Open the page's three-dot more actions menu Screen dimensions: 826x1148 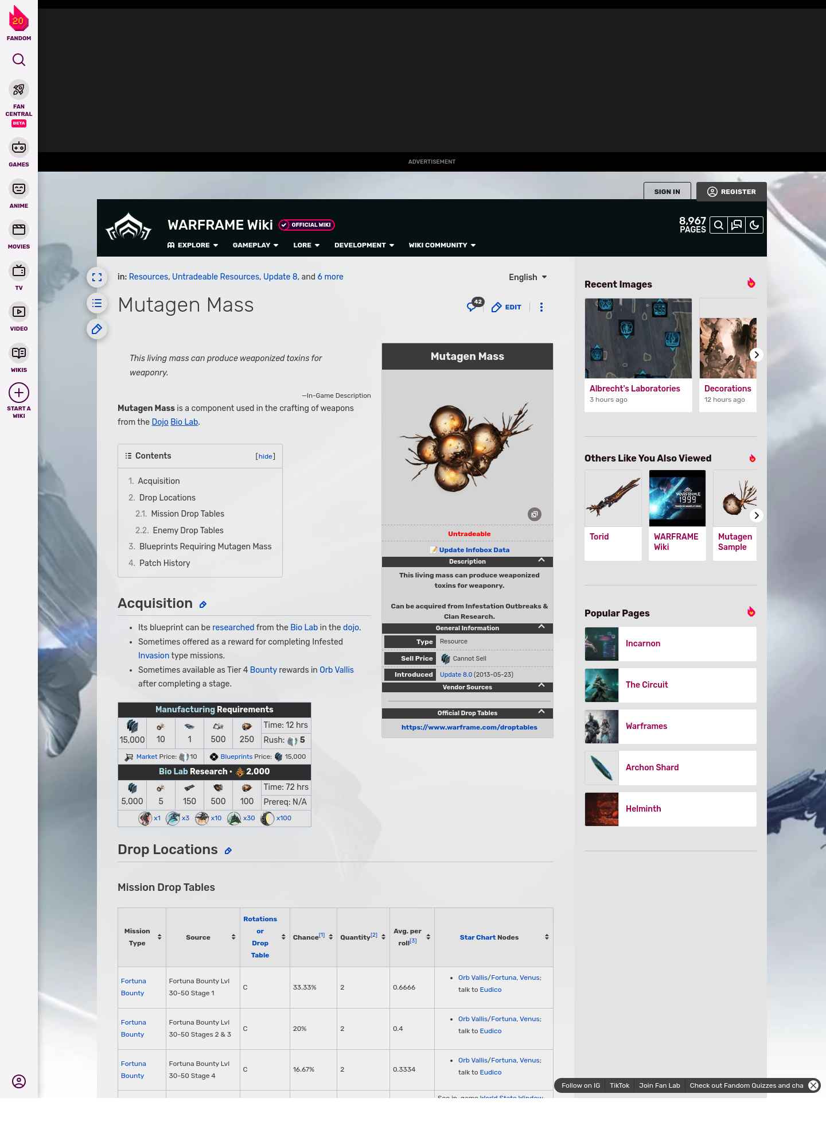(x=541, y=307)
